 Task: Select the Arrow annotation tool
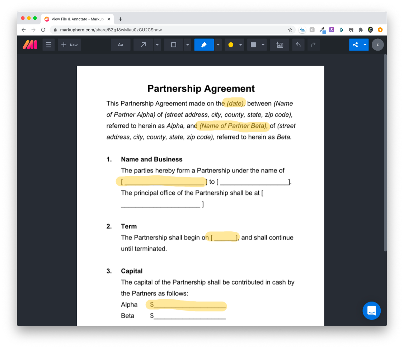pos(144,44)
